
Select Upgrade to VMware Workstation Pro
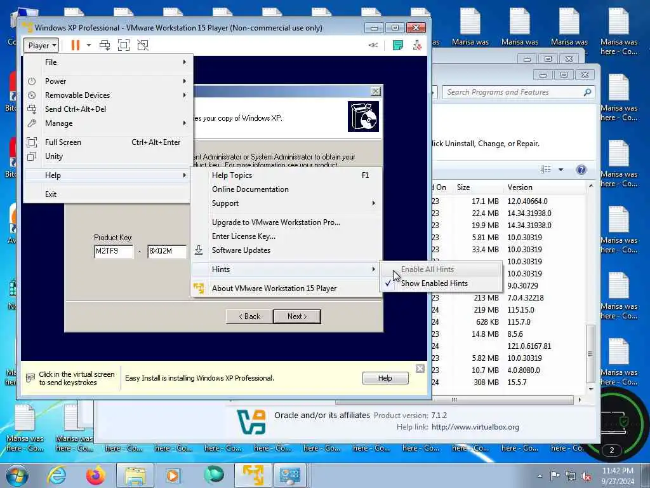[286, 222]
